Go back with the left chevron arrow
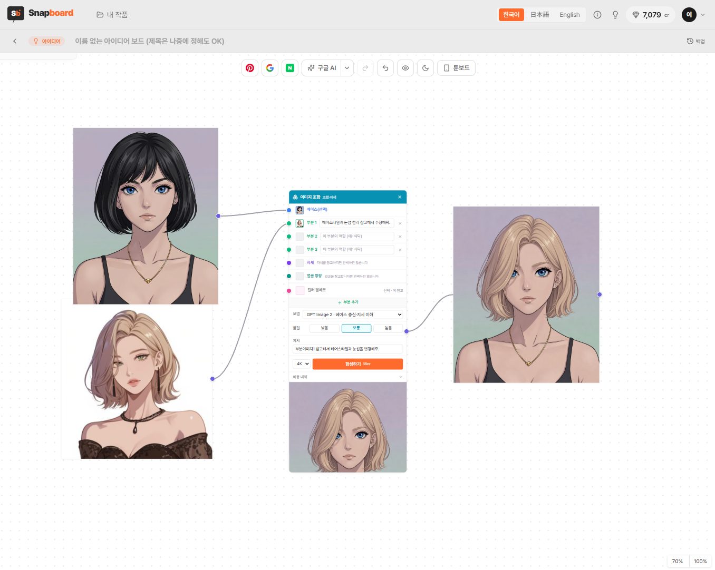The image size is (715, 570). 15,41
